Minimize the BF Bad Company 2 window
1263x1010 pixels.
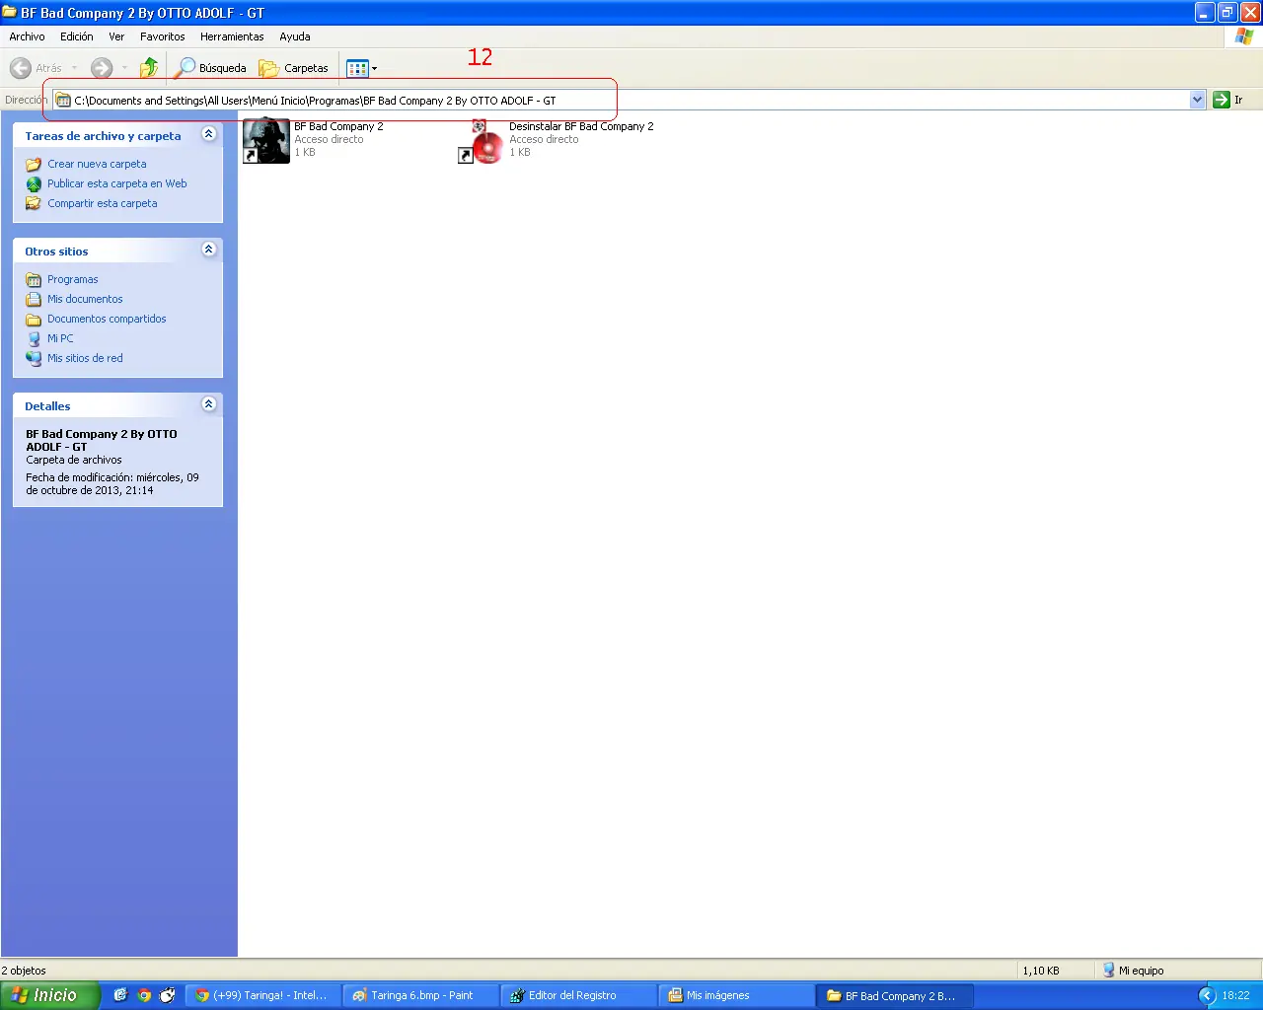[1205, 13]
